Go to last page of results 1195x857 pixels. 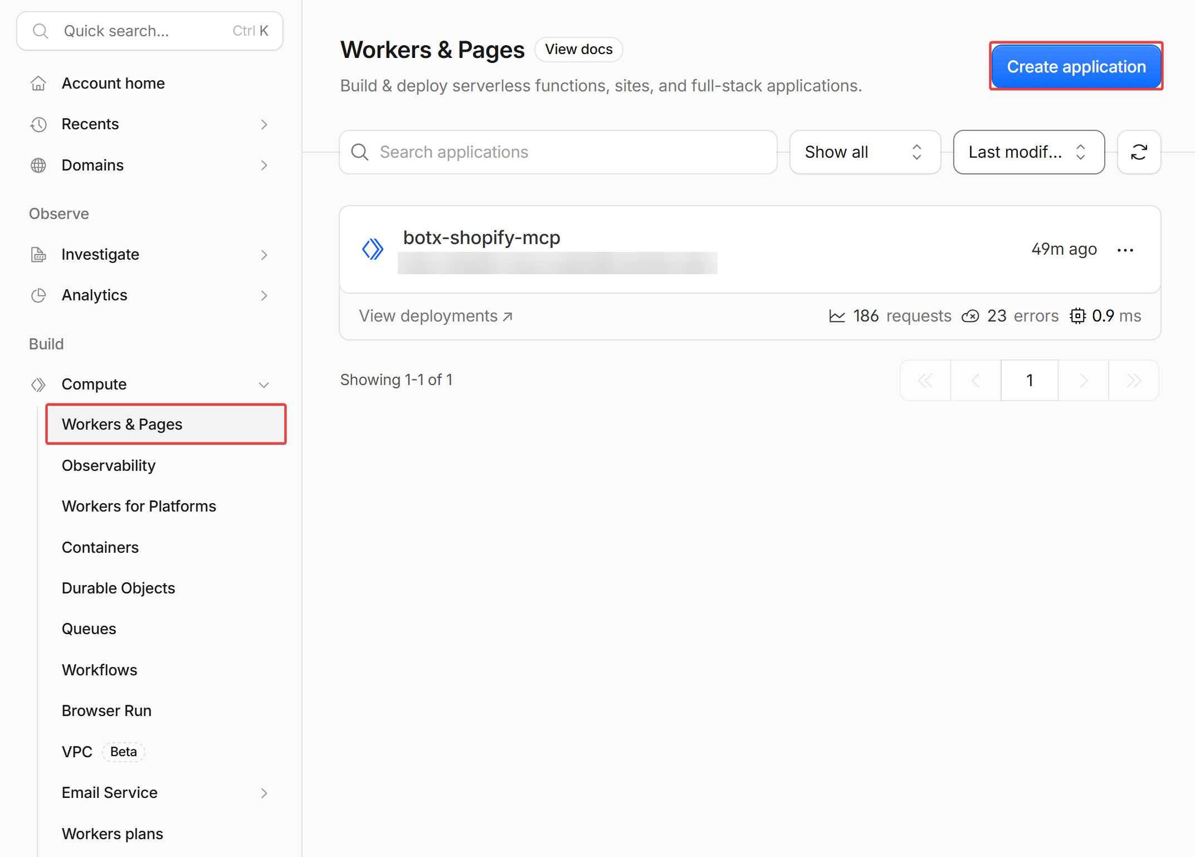[x=1134, y=381]
